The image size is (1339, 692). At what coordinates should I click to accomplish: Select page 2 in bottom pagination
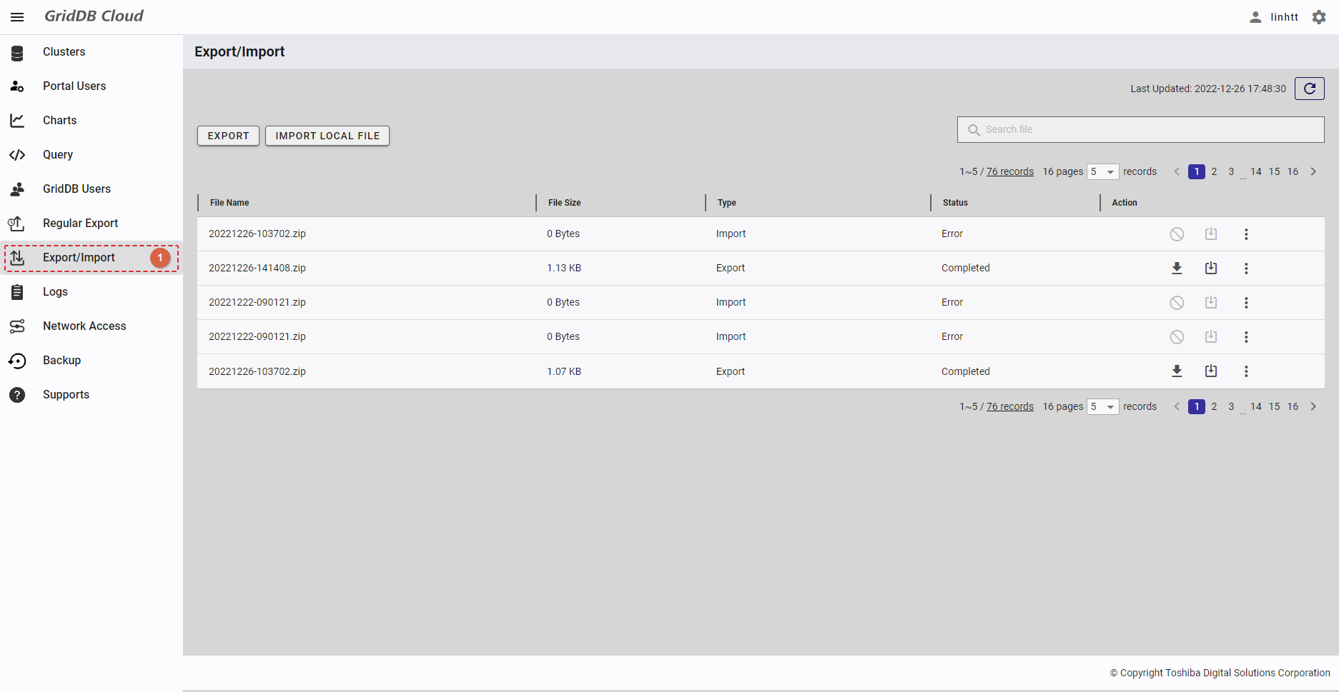pos(1214,406)
